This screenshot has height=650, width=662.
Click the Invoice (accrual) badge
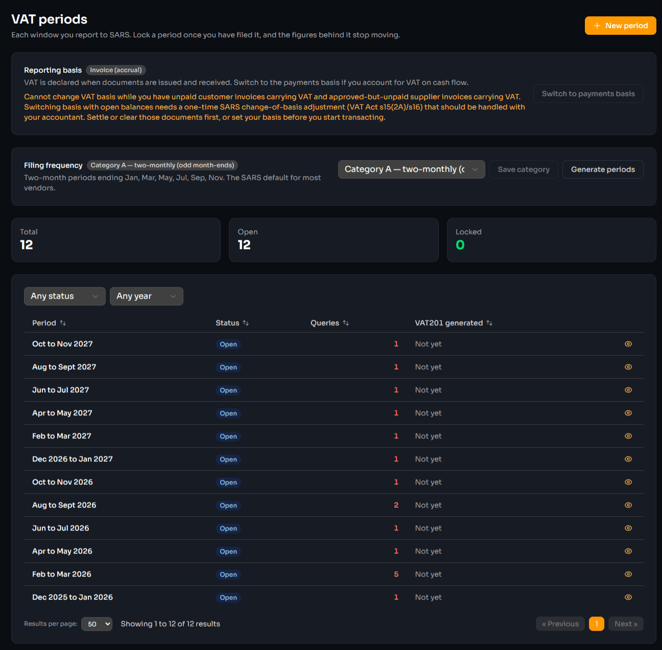coord(116,70)
